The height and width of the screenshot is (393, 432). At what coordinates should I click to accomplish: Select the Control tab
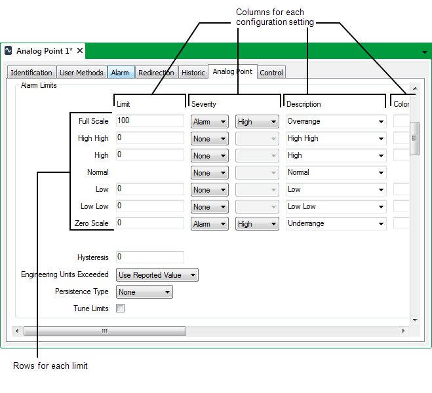click(271, 73)
